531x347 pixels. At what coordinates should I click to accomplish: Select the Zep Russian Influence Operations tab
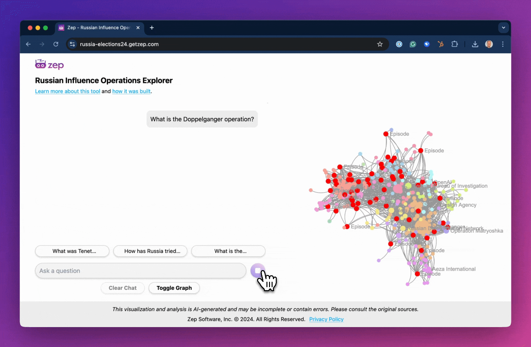click(x=96, y=28)
